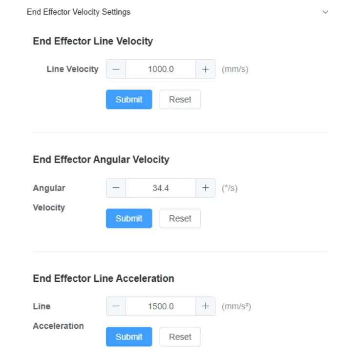Submit the End Effector Line Velocity
Screen dimensions: 338x363
129,99
